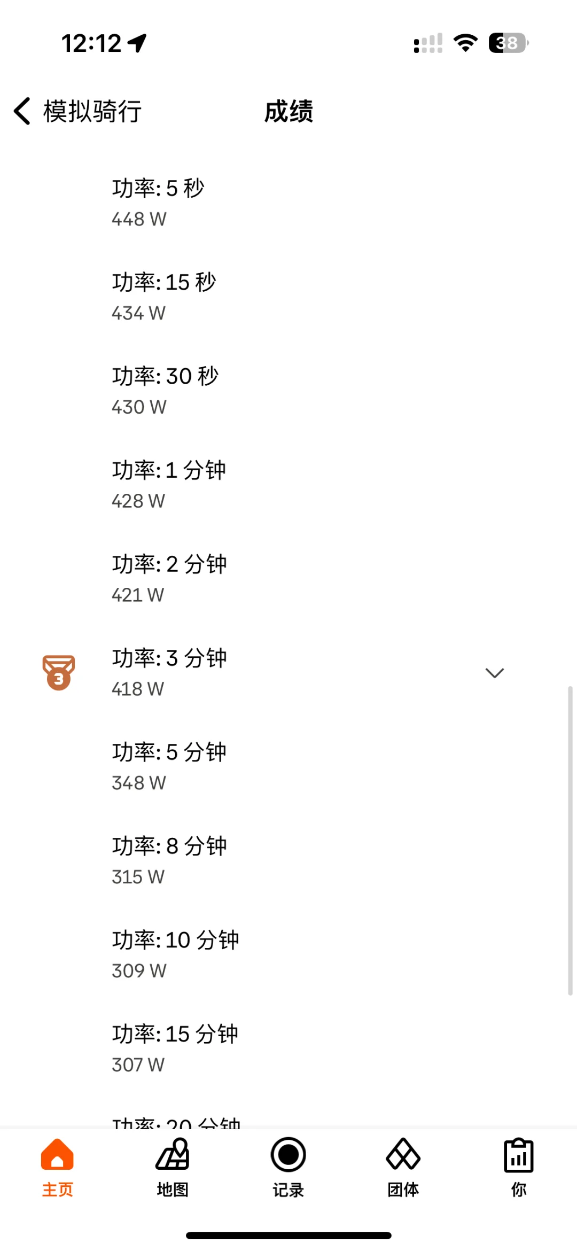Open the bronze medal icon for 3 分钟
This screenshot has width=577, height=1251.
(59, 673)
